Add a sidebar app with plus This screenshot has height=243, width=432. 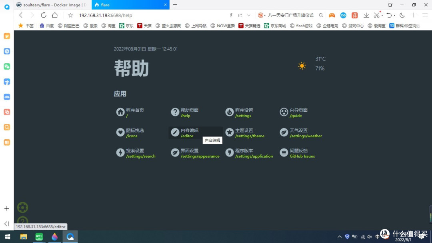tap(7, 208)
